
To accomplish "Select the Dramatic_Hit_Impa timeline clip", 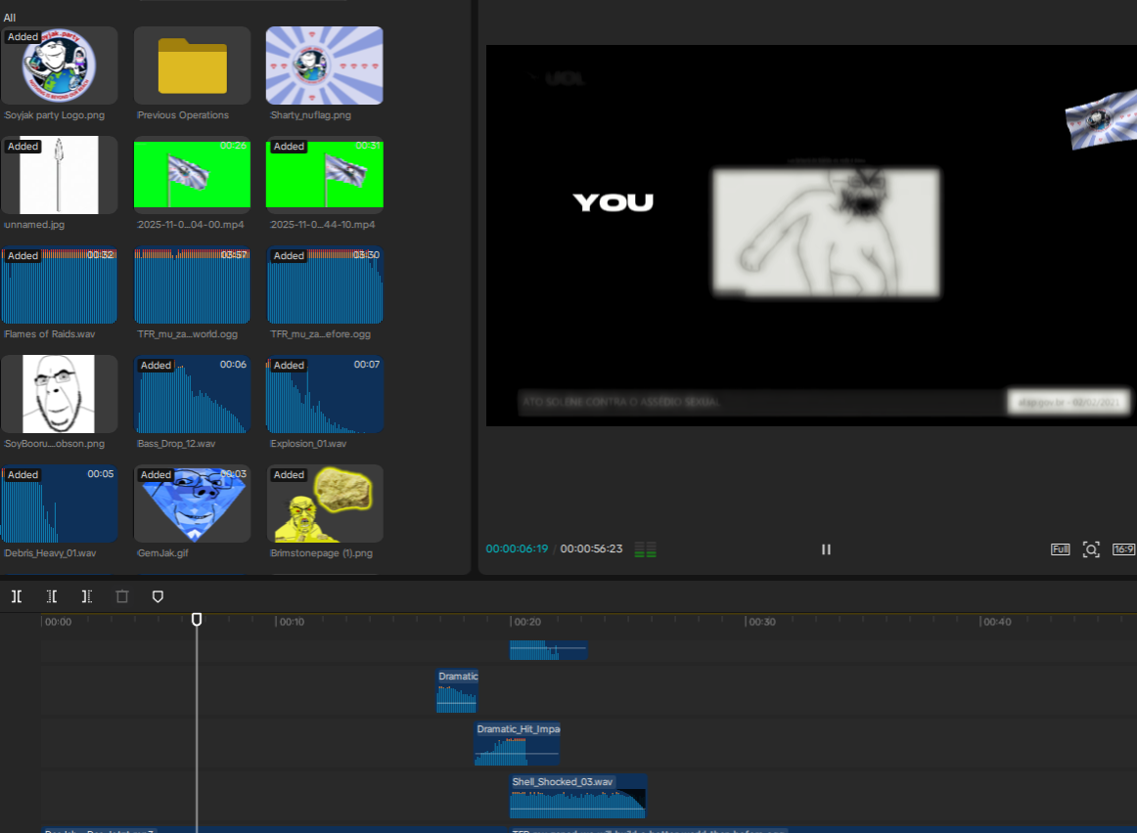I will (517, 744).
